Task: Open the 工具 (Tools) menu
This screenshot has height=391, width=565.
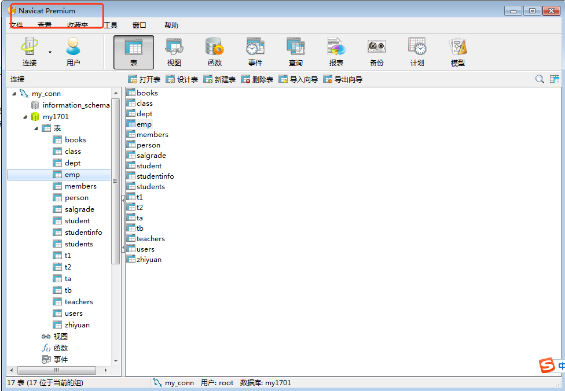Action: pyautogui.click(x=110, y=25)
